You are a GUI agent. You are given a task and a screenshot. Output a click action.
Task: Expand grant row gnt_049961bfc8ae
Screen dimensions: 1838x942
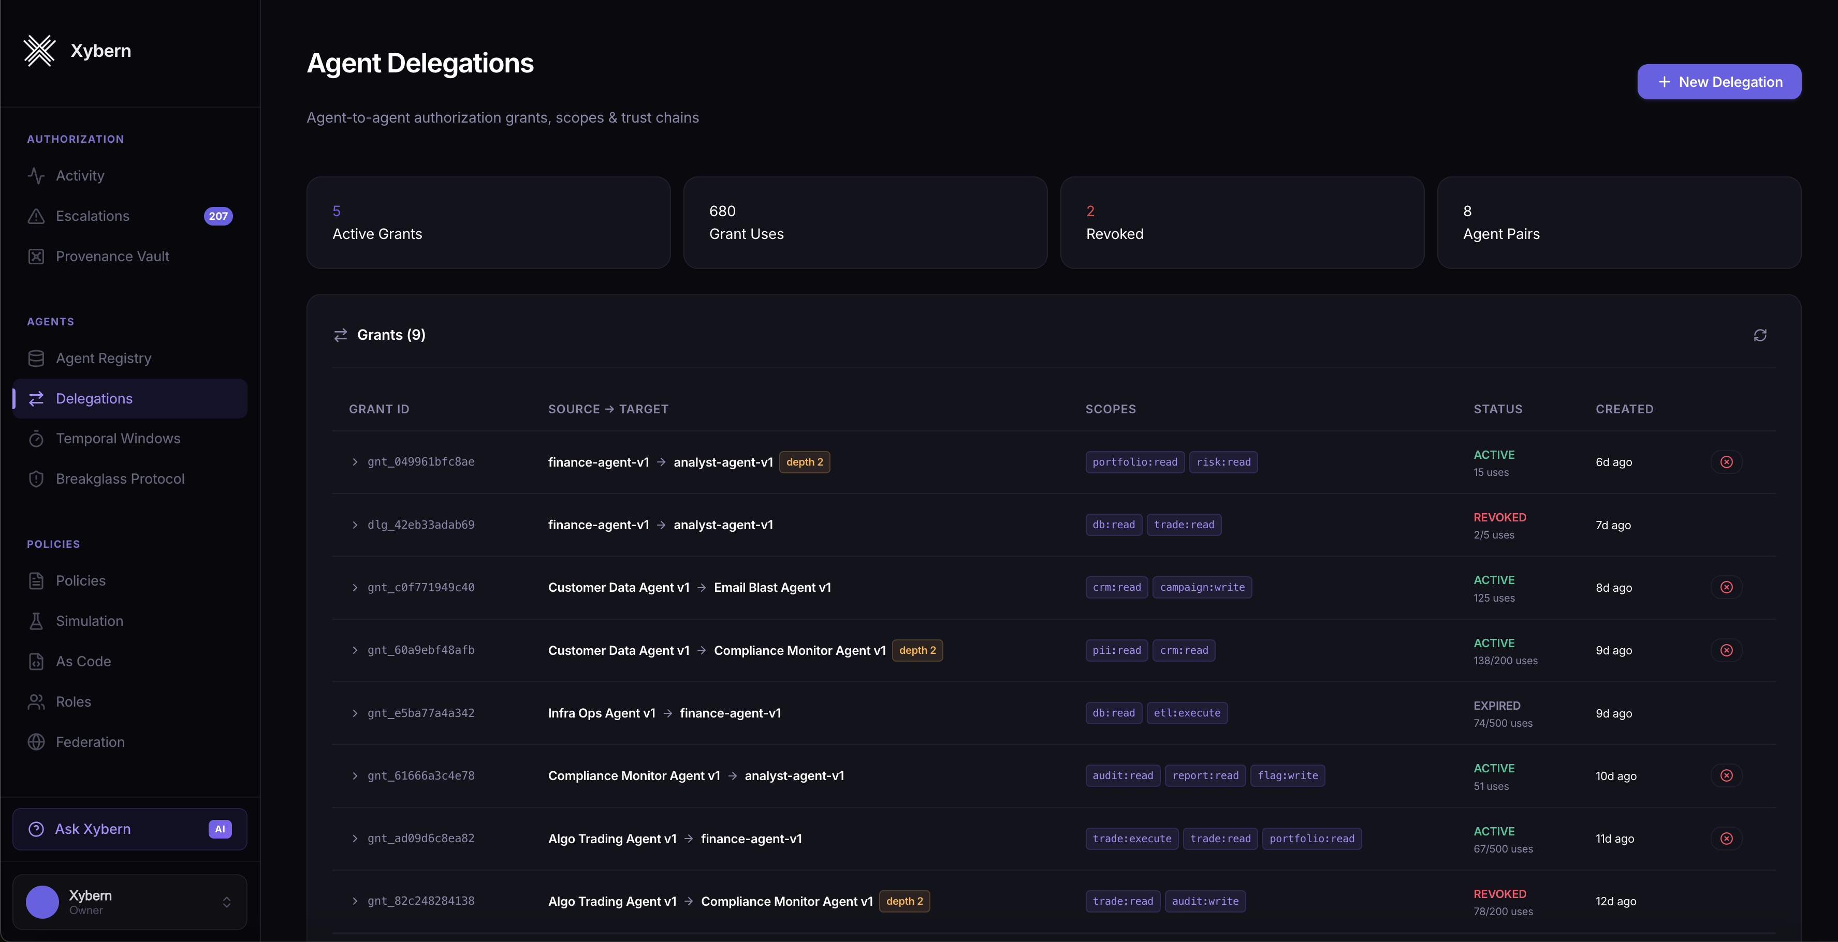click(355, 462)
